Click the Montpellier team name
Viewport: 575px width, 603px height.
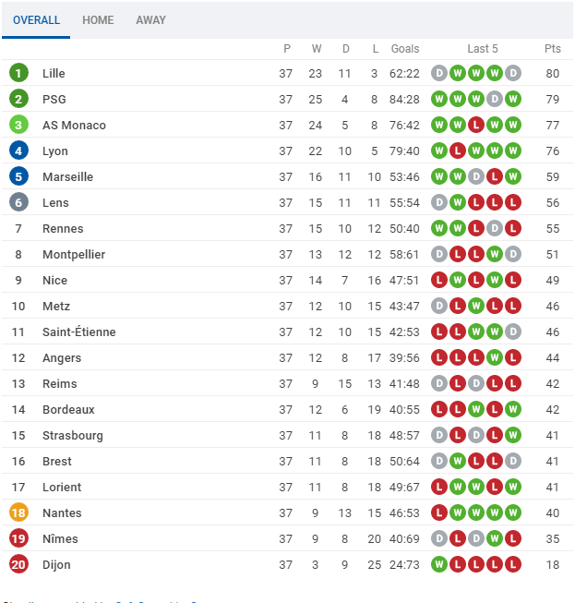[74, 254]
